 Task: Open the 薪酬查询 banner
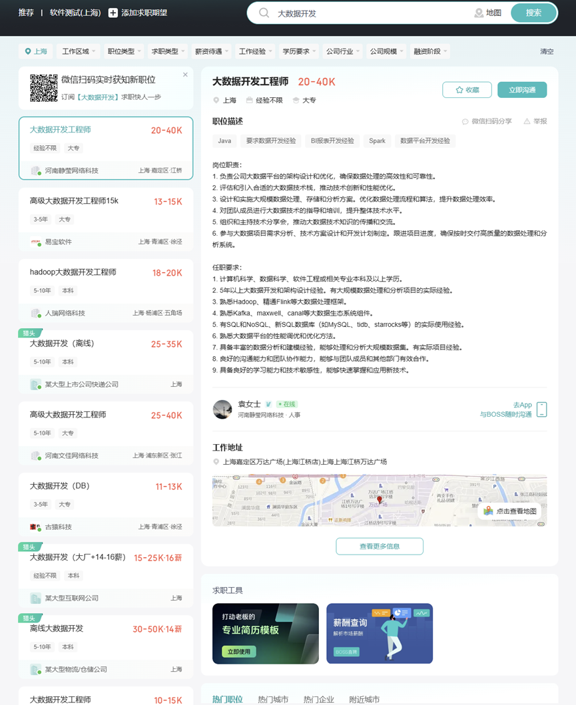coord(380,634)
